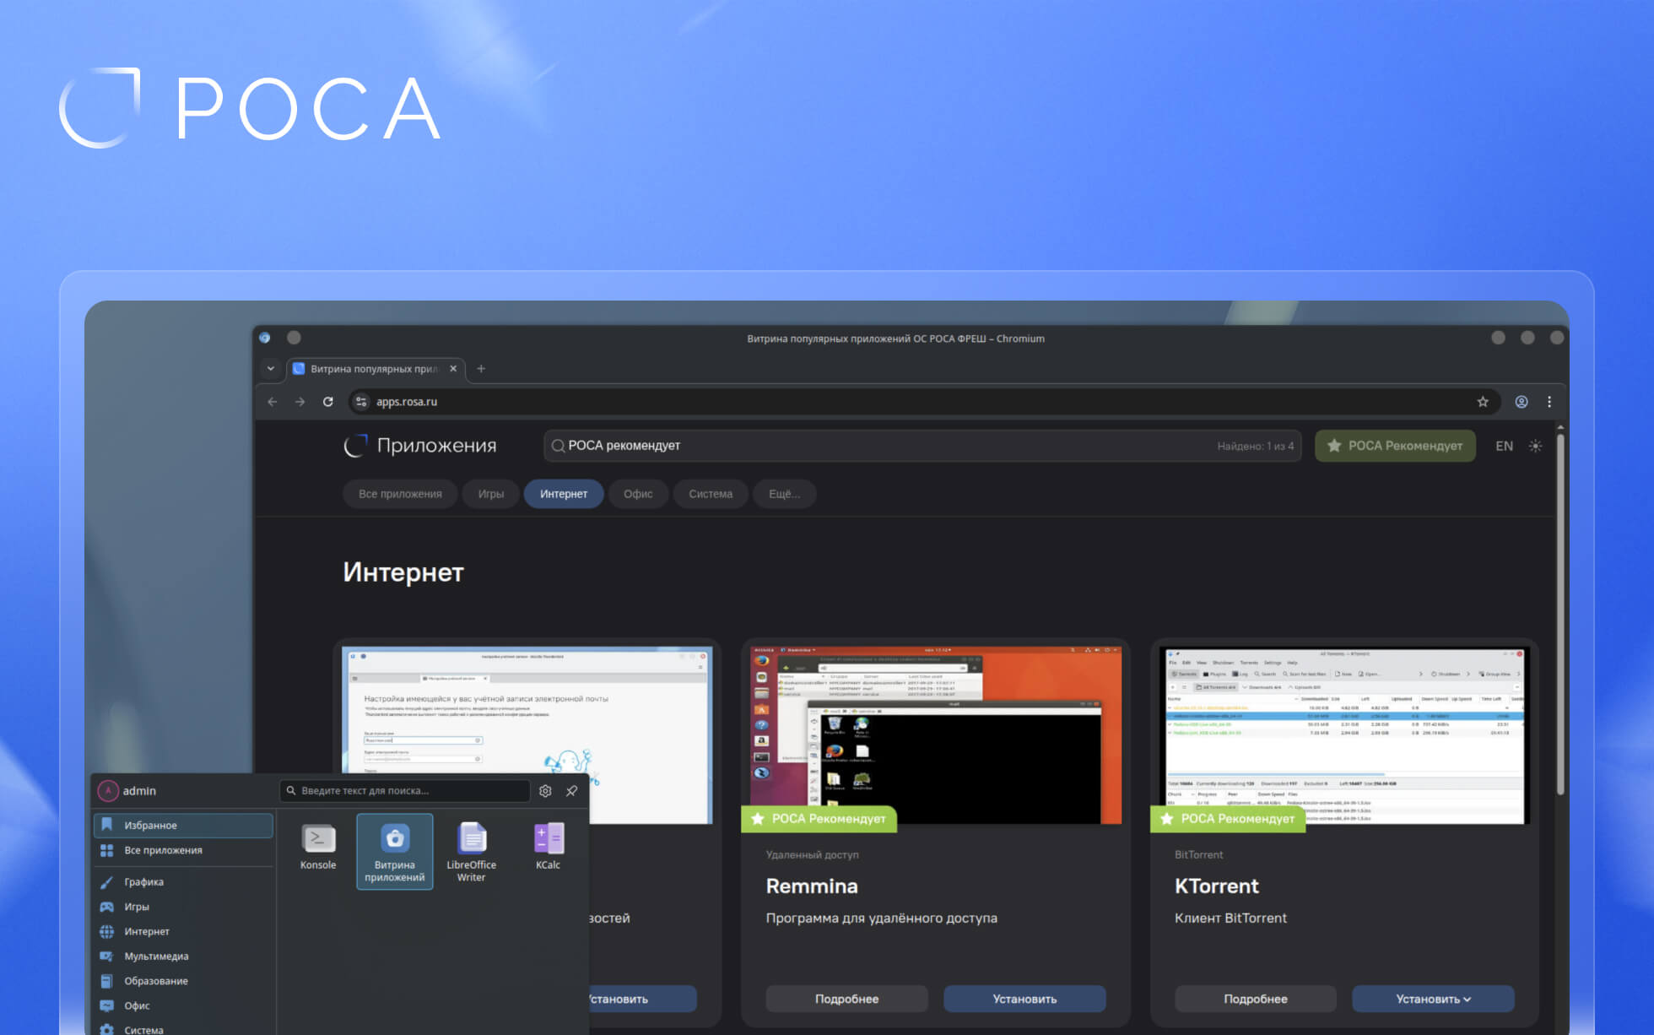Reload the apps.rosa.ru page
This screenshot has width=1654, height=1035.
[x=327, y=402]
